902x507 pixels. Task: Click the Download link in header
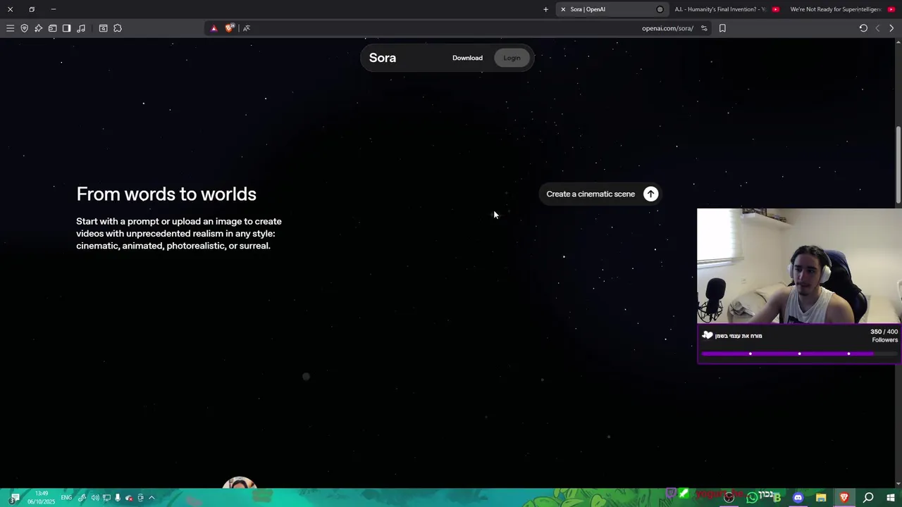coord(467,58)
